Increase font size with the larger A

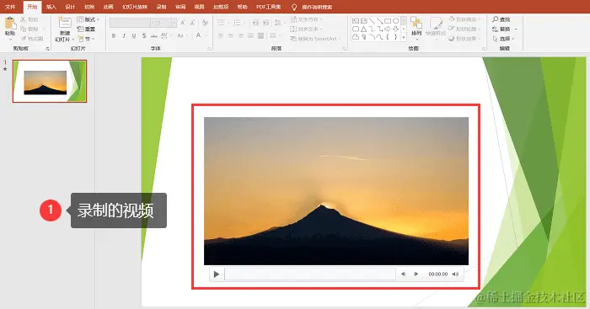[183, 23]
